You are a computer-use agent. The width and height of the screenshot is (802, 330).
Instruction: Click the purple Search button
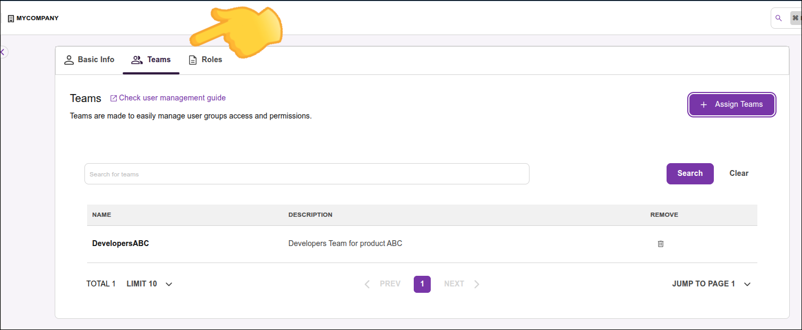[690, 173]
